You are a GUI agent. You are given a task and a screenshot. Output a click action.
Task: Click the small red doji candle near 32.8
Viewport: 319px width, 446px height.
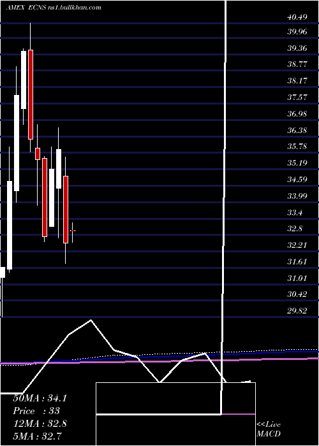click(73, 231)
